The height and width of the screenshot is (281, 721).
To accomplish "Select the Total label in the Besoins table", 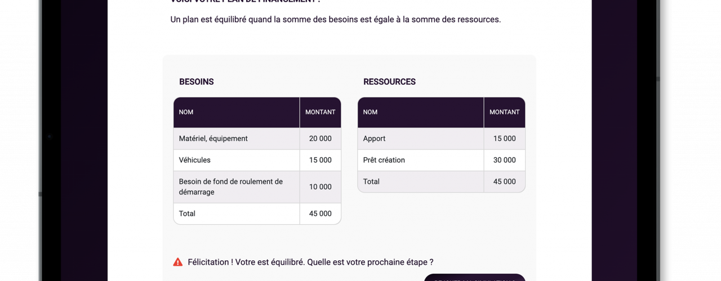I will [x=187, y=214].
